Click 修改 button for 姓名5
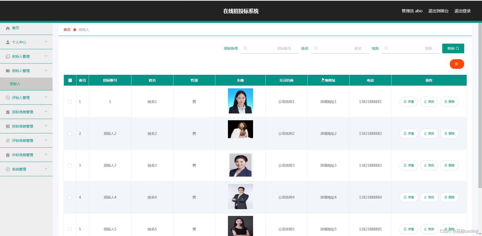The width and height of the screenshot is (482, 236). [x=429, y=229]
